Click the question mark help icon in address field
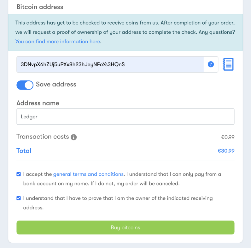The height and width of the screenshot is (248, 251). coord(211,64)
